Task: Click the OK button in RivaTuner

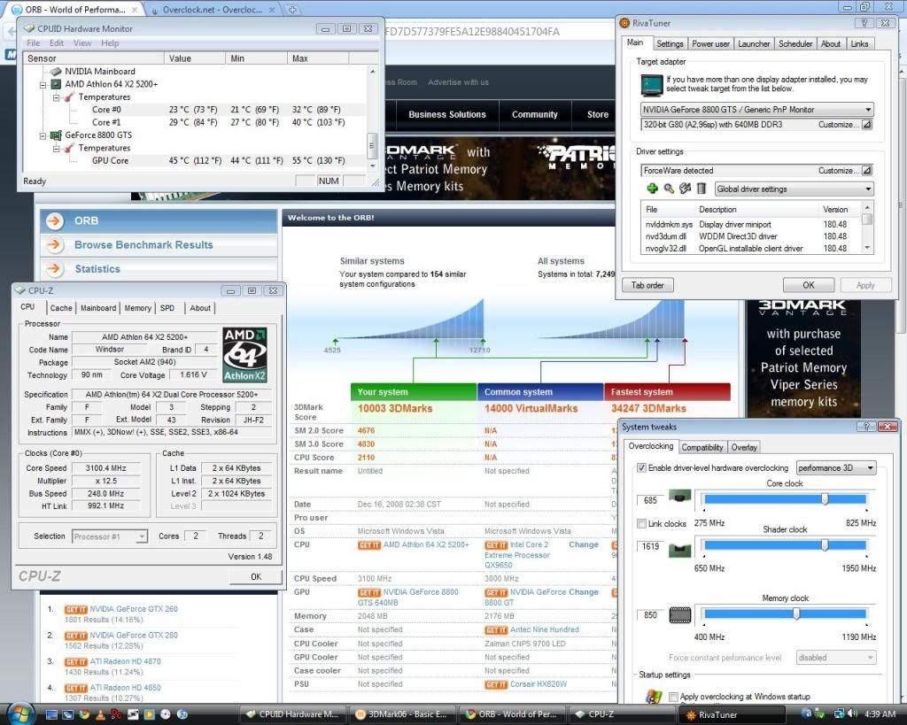Action: 808,285
